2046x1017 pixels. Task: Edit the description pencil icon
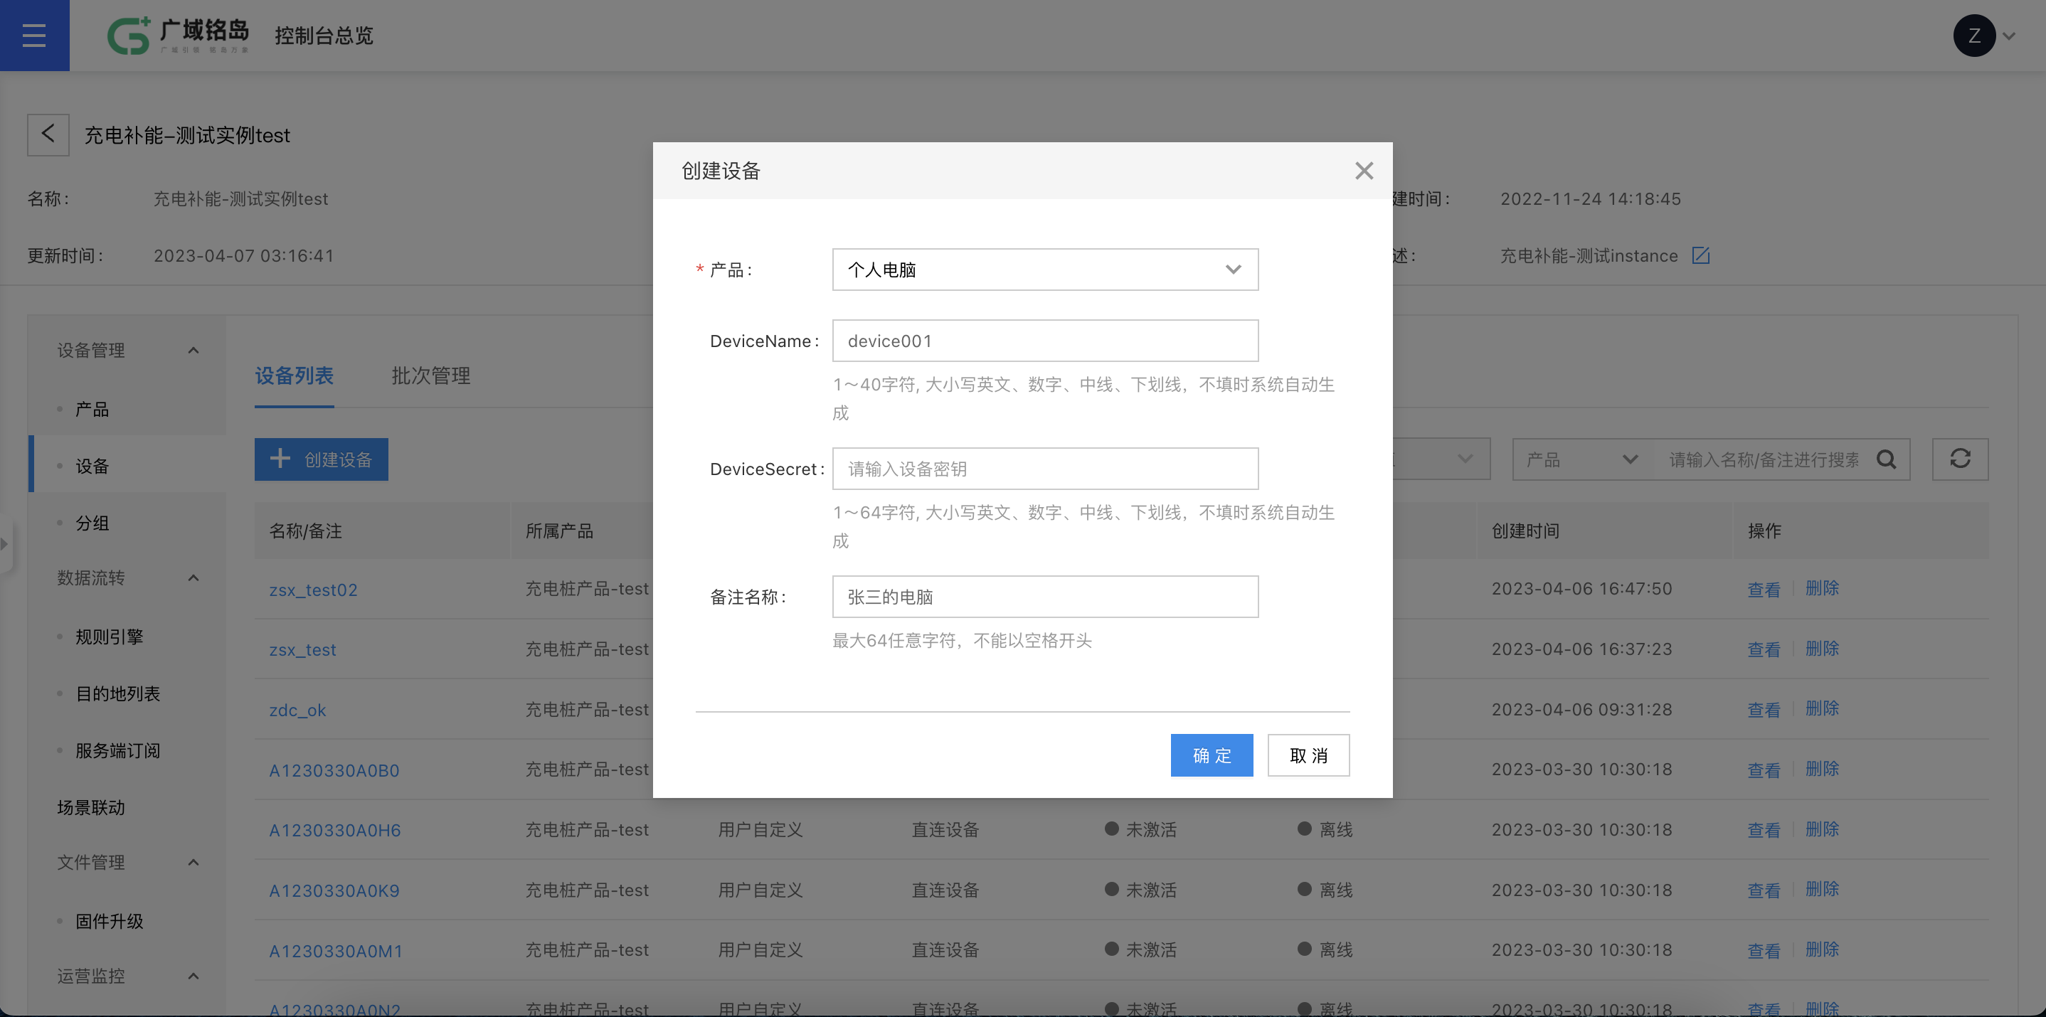(x=1700, y=255)
